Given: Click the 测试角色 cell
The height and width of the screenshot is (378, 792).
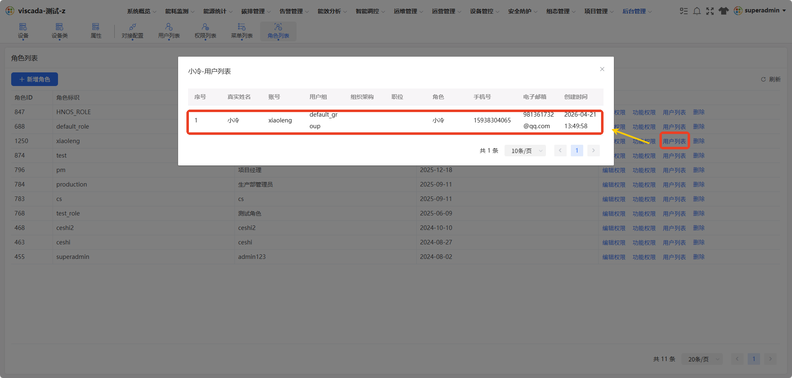Looking at the screenshot, I should click(249, 213).
